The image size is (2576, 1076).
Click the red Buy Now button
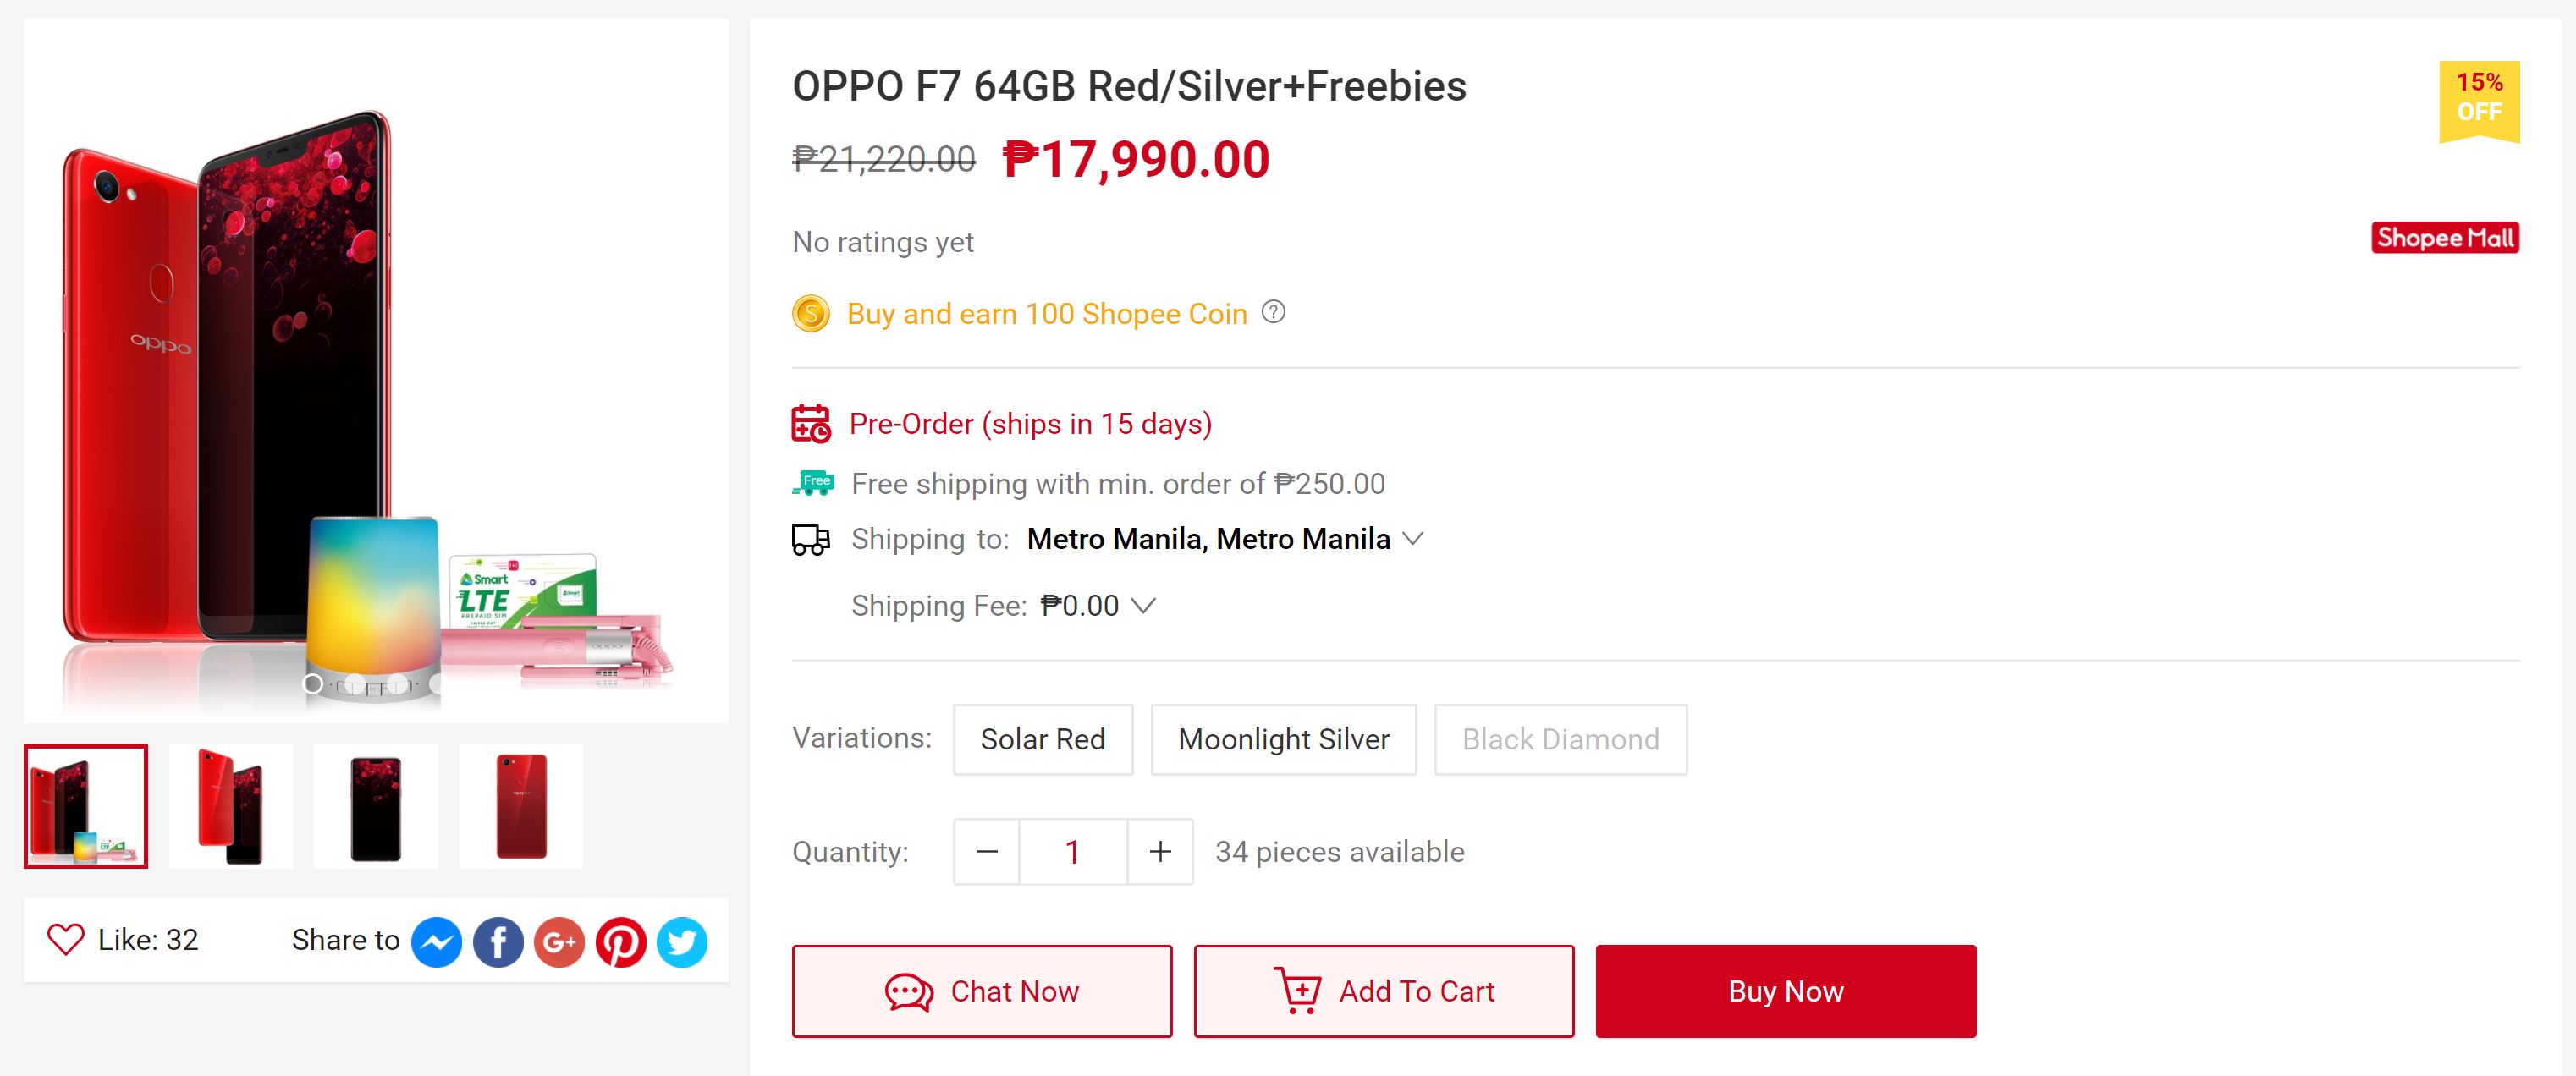pyautogui.click(x=1786, y=991)
